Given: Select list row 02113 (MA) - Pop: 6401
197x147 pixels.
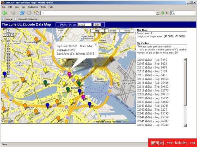Looking at the screenshot, I should [x=152, y=75].
